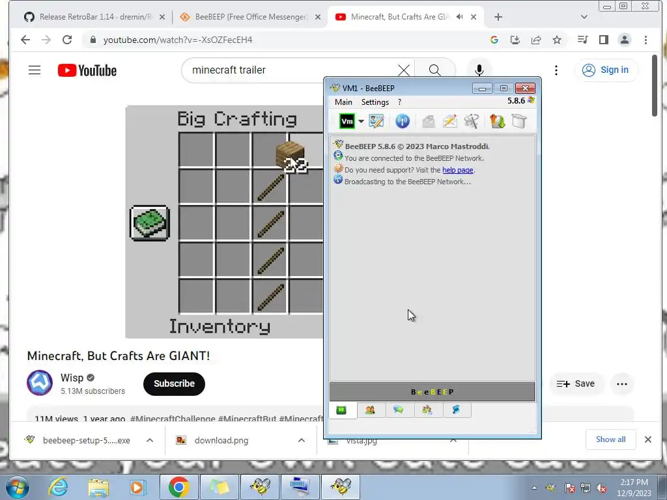
Task: Subscribe to the Wisp channel
Action: coord(174,383)
